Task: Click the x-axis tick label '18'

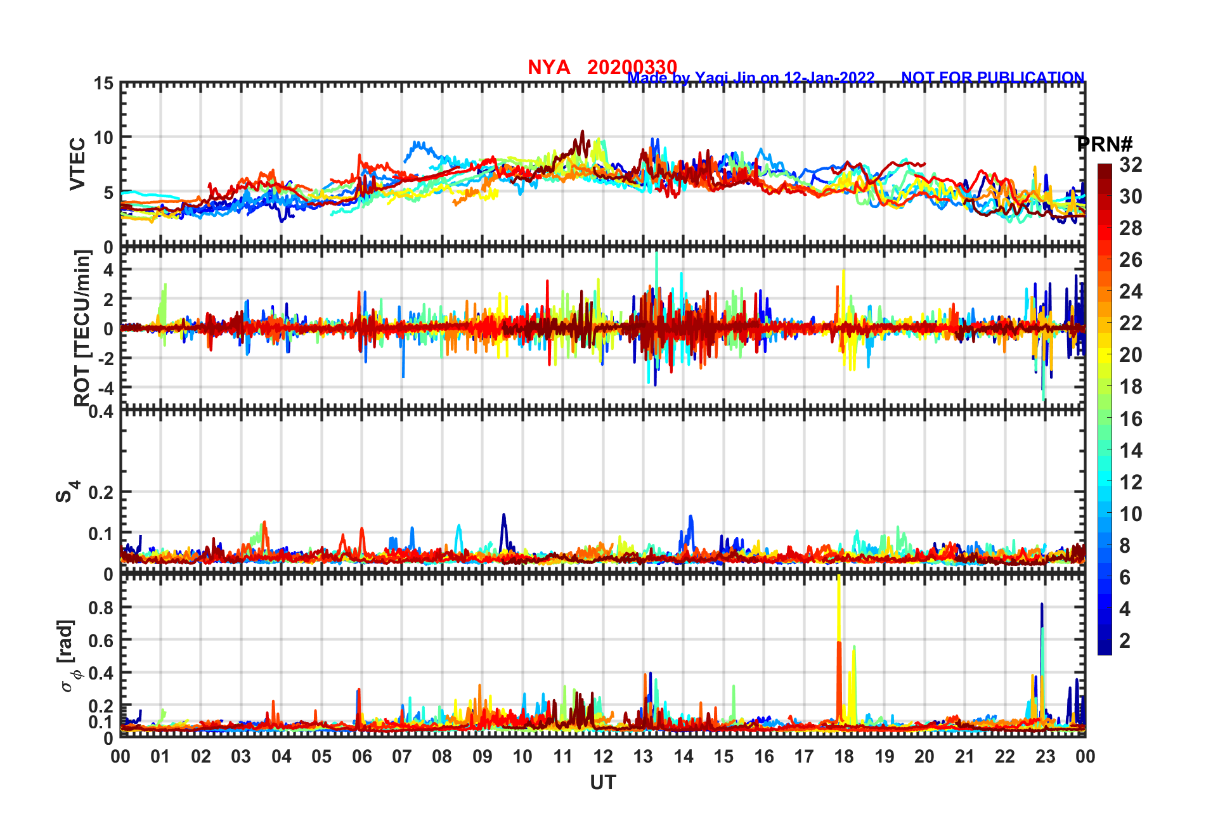Action: 844,756
